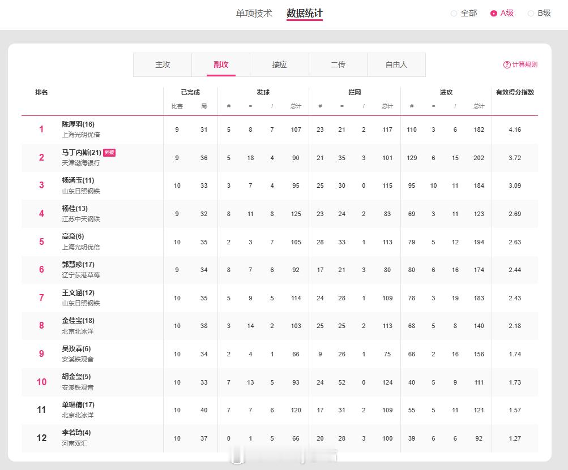This screenshot has height=470, width=568.
Task: Click the 有效得分指数 column header
Action: pos(515,92)
